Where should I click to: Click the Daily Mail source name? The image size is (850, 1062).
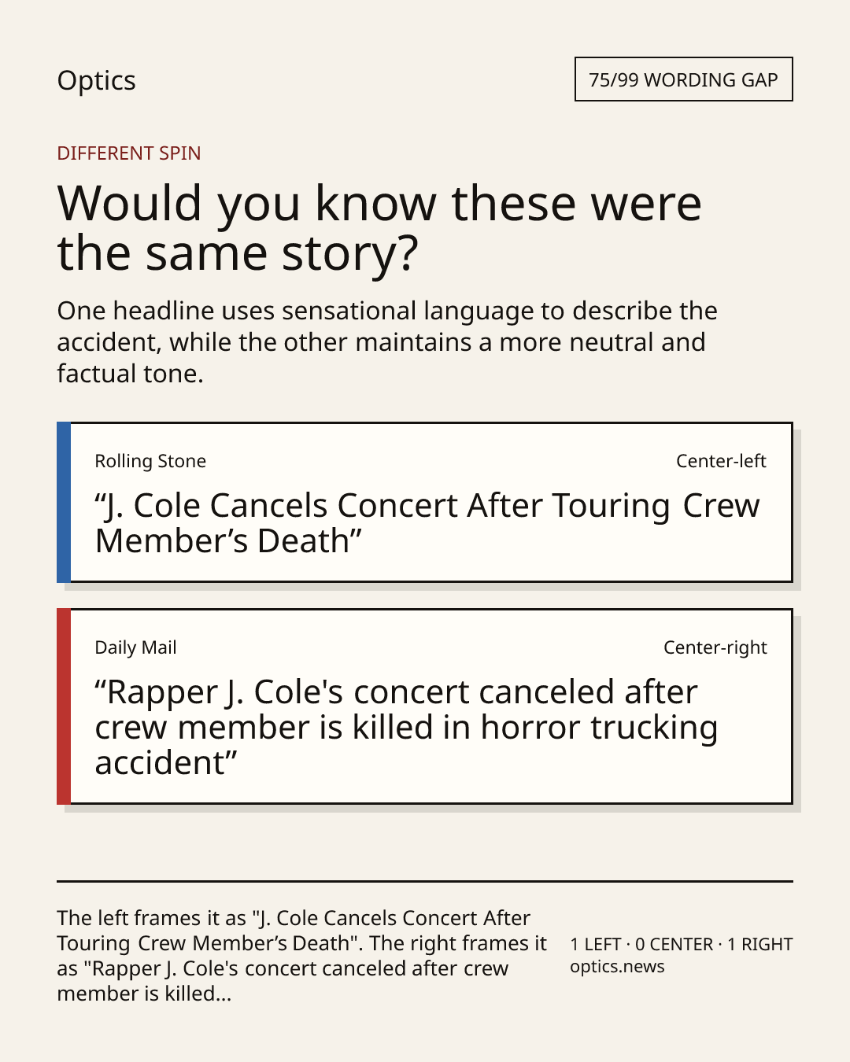135,647
